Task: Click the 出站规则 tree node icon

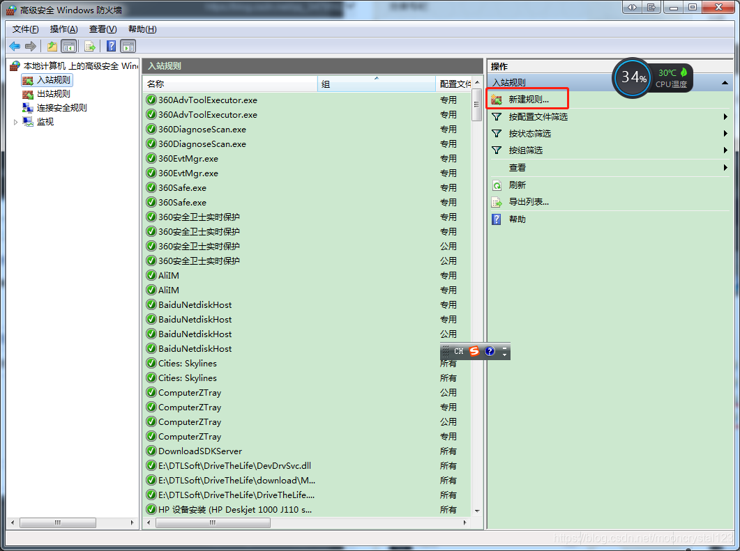Action: point(29,94)
